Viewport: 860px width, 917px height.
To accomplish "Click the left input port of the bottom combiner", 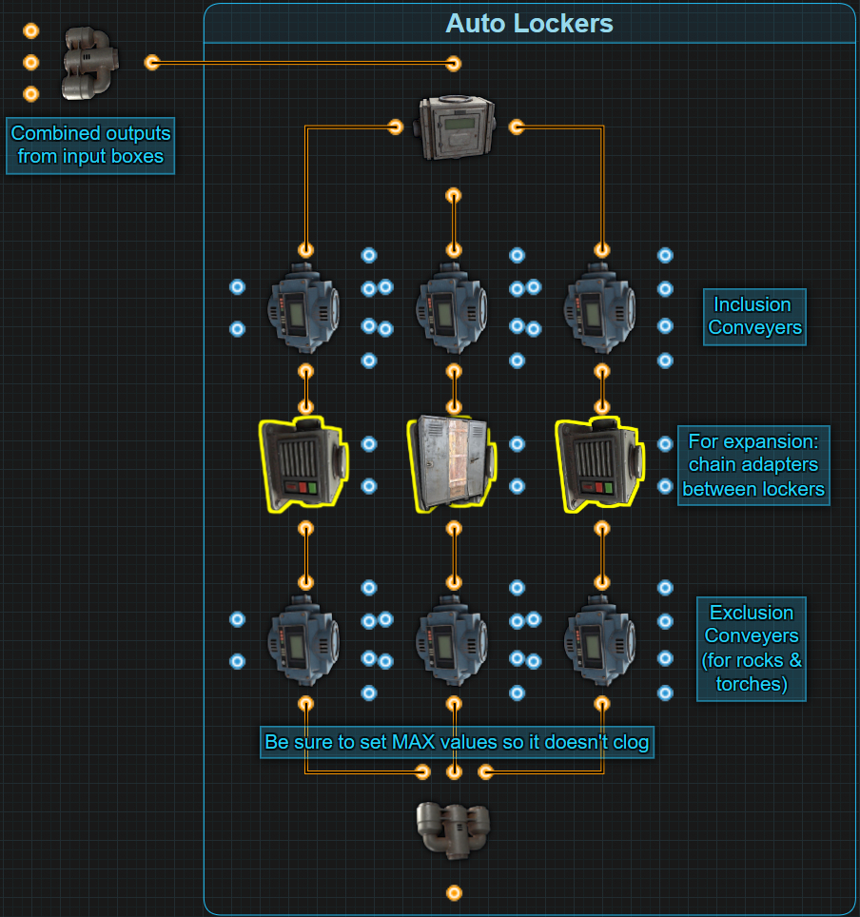I will 422,772.
